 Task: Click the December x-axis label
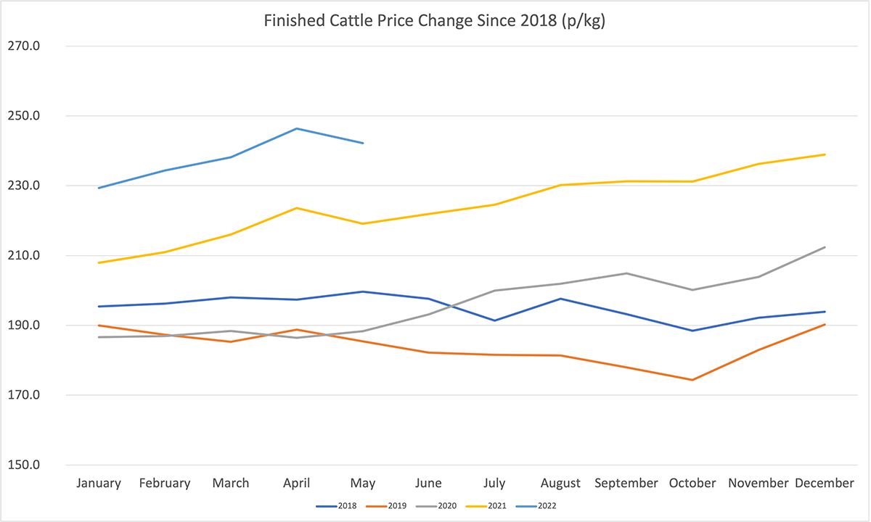(x=824, y=484)
